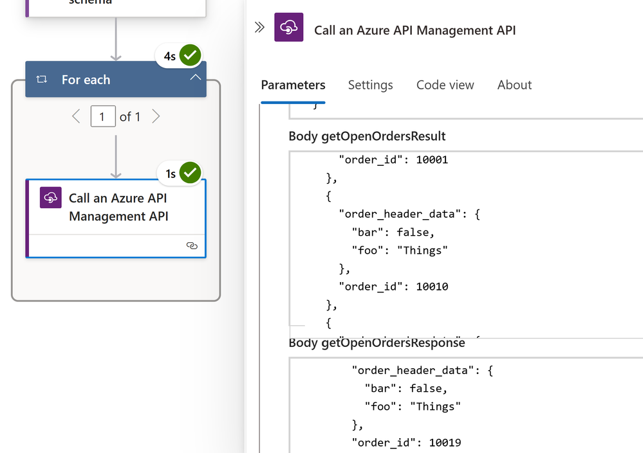The width and height of the screenshot is (643, 453).
Task: Collapse the details panel with double chevron
Action: (x=259, y=28)
